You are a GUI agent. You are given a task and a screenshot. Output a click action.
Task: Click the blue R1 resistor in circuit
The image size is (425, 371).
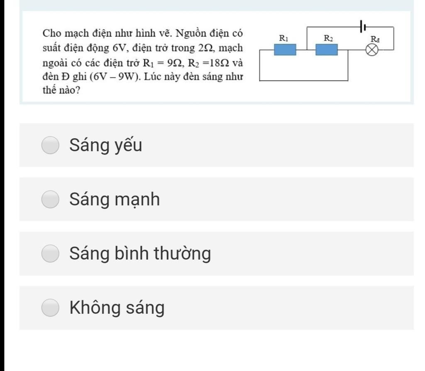[x=285, y=49]
